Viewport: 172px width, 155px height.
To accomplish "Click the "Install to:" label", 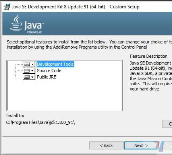I will tap(15, 116).
